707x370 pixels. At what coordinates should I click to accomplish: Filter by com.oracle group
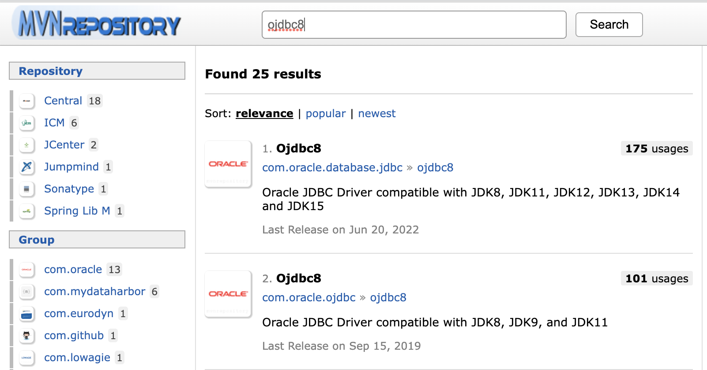73,270
